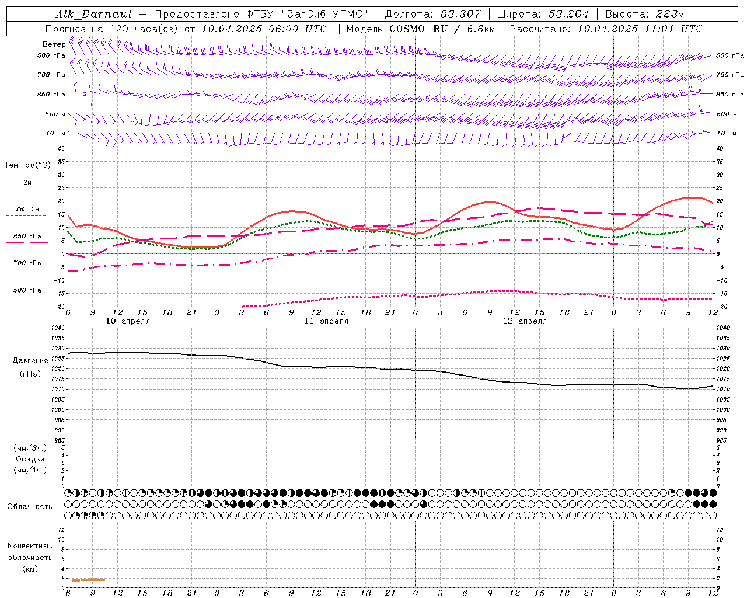Click the dotted line sample under '500 гПа' legend
The height and width of the screenshot is (598, 747).
tap(26, 297)
